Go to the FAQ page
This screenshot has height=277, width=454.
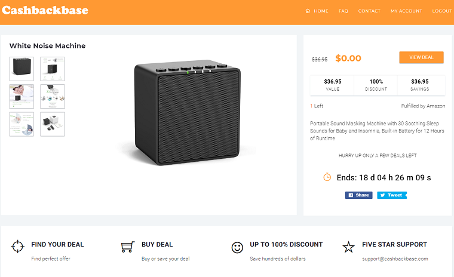(343, 11)
